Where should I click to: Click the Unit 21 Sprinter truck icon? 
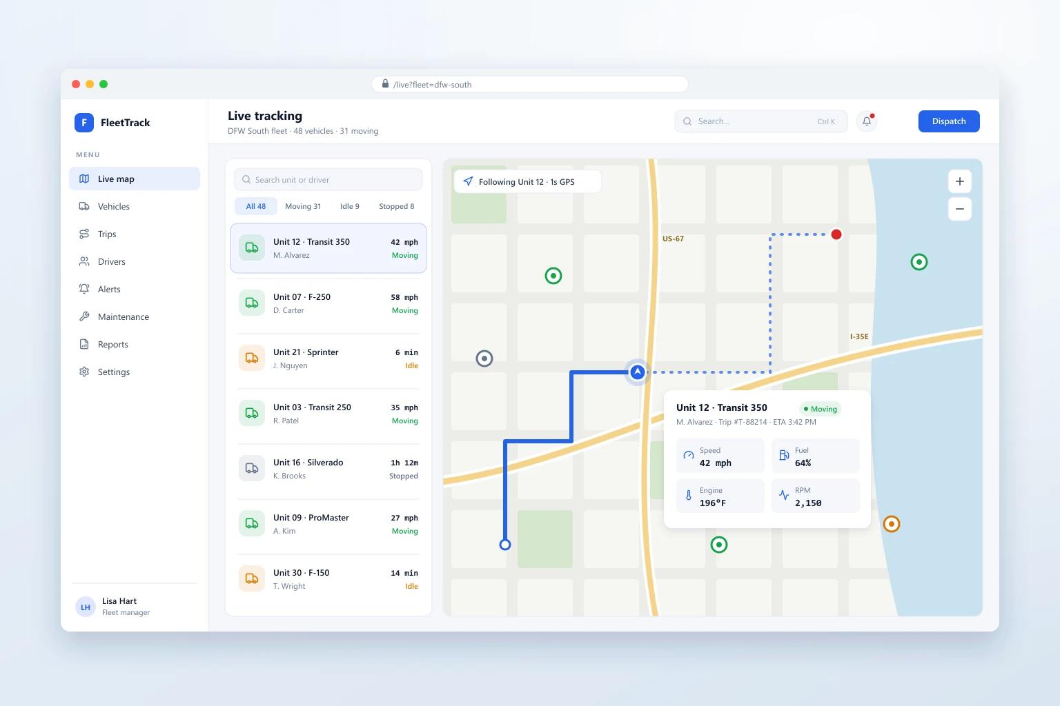click(252, 359)
